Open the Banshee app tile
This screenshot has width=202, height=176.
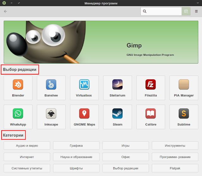tap(51, 88)
